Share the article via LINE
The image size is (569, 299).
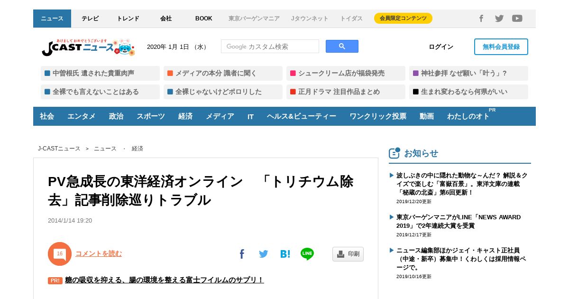307,254
